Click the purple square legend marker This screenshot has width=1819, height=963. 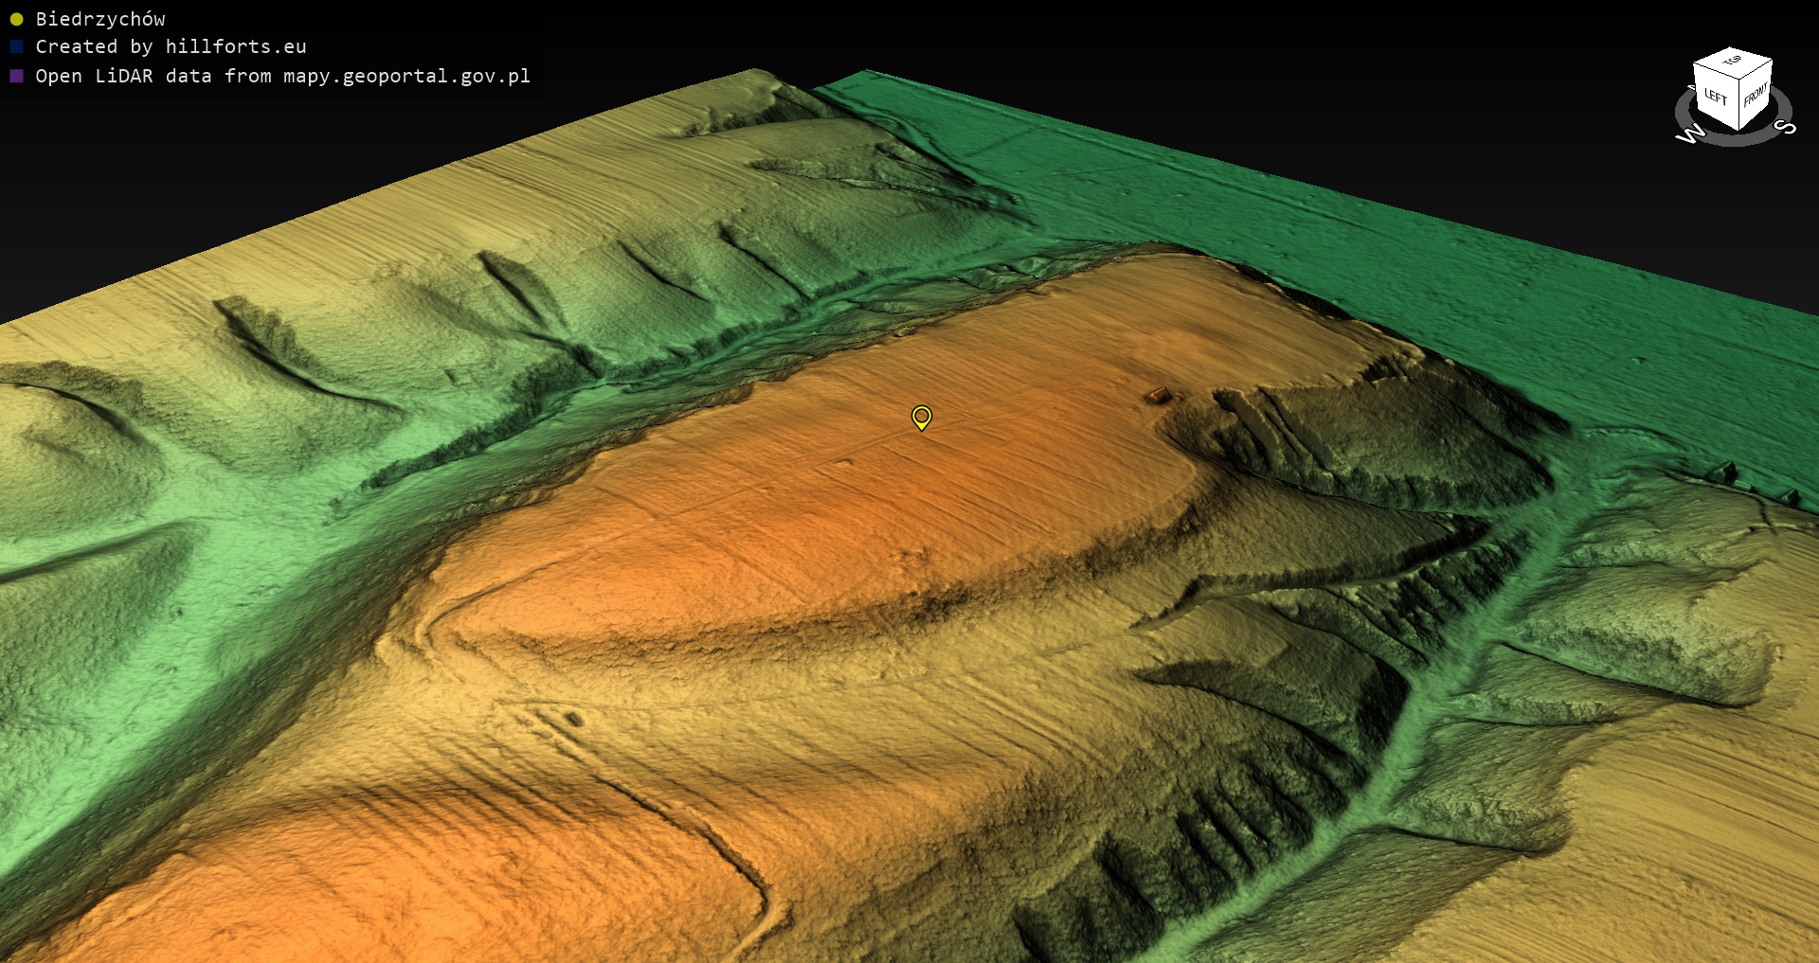click(x=16, y=76)
